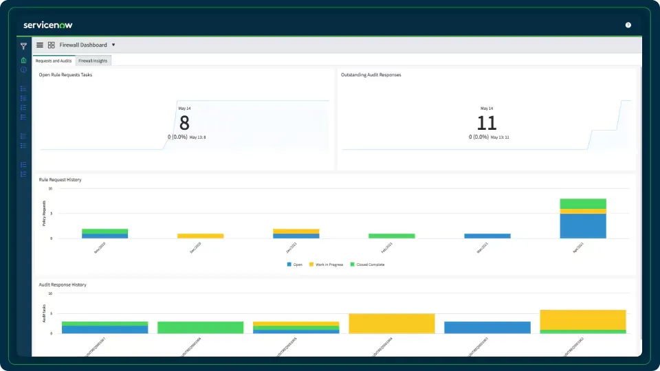Click the Audit tasks axis title
This screenshot has width=660, height=371.
tap(44, 314)
